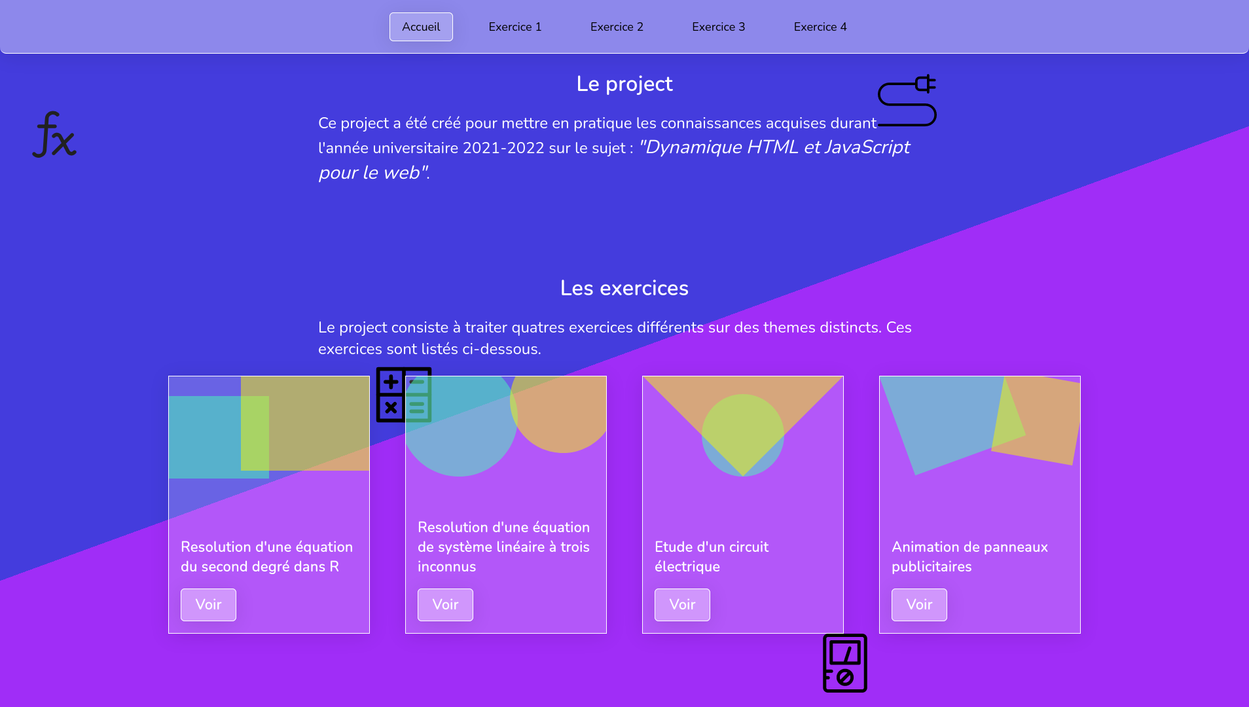
Task: Click the calculator operations icon
Action: [x=404, y=395]
